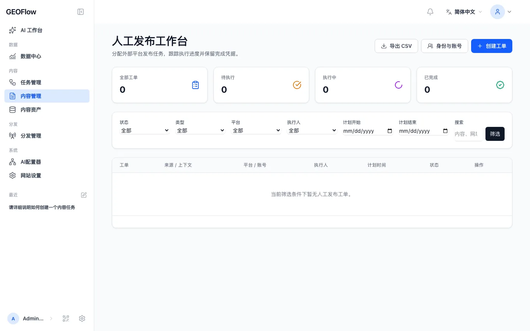Go to 任务管理 in the sidebar
Image resolution: width=530 pixels, height=331 pixels.
click(x=47, y=82)
